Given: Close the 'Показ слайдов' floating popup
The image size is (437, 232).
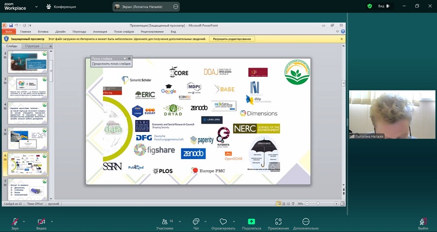Looking at the screenshot, I should (x=129, y=59).
